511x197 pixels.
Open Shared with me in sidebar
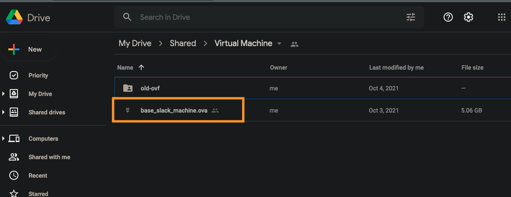[49, 157]
